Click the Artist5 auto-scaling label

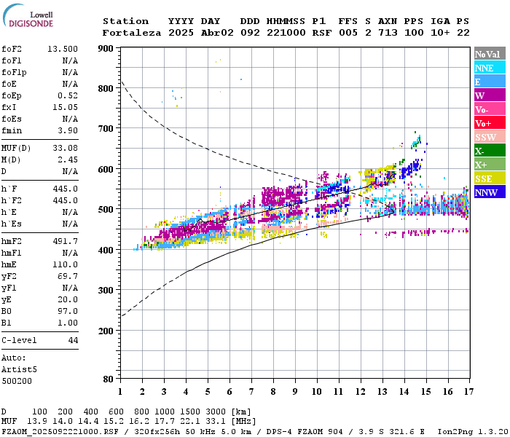19,370
